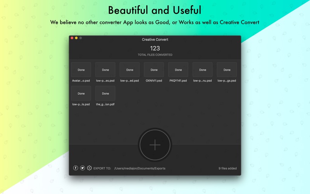The width and height of the screenshot is (310, 194).
Task: Select the low-p...es.psd Done thumbnail
Action: pyautogui.click(x=105, y=70)
